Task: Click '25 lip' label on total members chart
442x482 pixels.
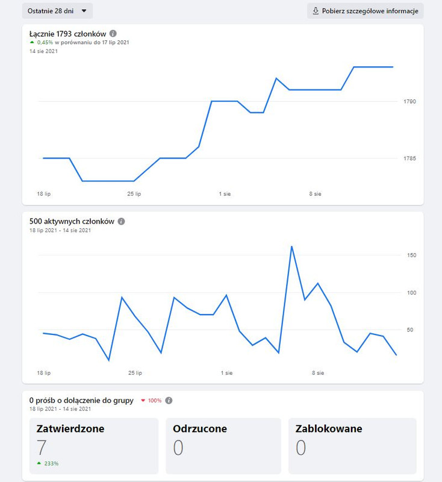Action: [x=134, y=194]
